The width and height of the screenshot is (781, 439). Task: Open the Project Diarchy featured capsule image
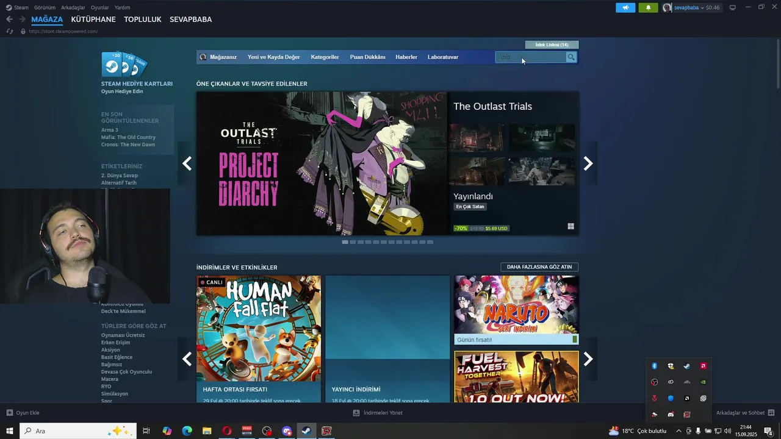(322, 163)
